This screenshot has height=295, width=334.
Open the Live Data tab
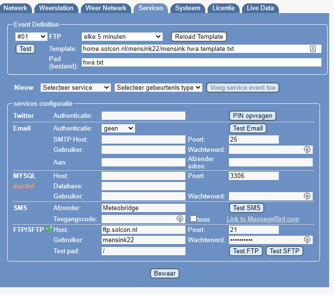pyautogui.click(x=260, y=8)
